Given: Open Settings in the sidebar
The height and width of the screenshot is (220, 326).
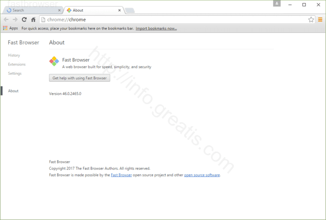Looking at the screenshot, I should [x=15, y=73].
